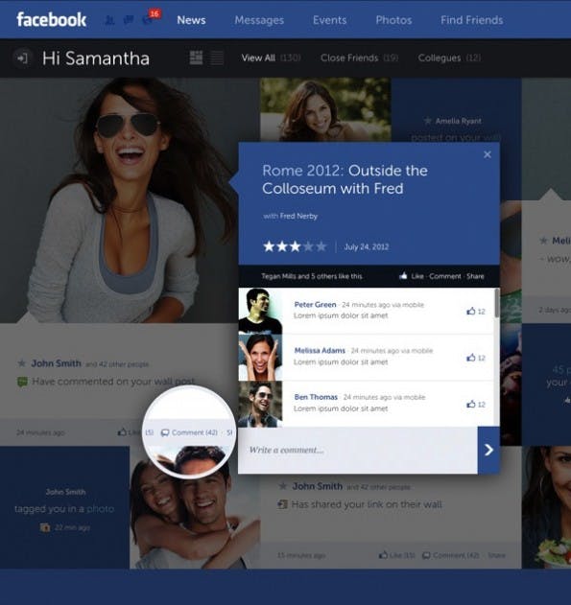Open the smiling woman outdoors photo
This screenshot has height=605, width=571.
[x=325, y=109]
